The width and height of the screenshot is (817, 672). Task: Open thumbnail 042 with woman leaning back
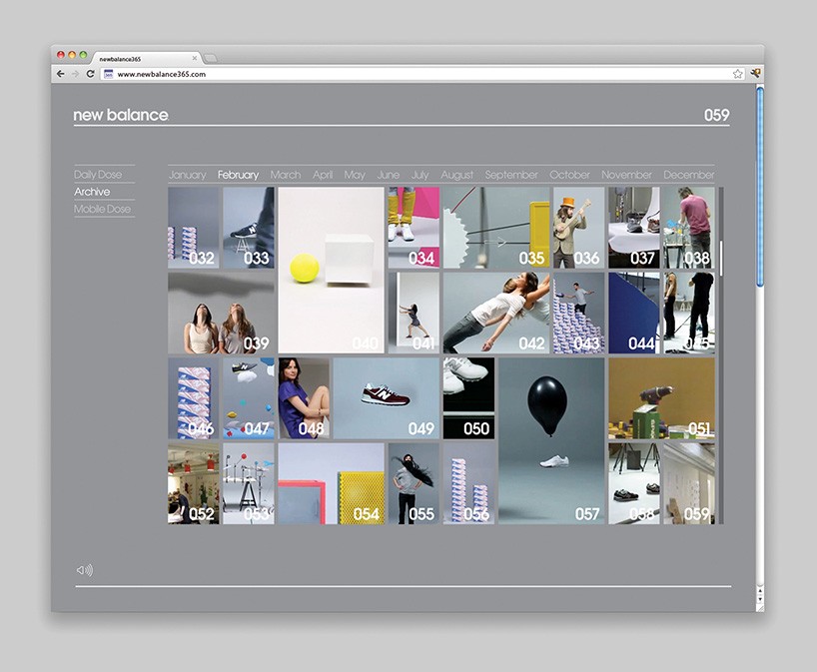496,314
